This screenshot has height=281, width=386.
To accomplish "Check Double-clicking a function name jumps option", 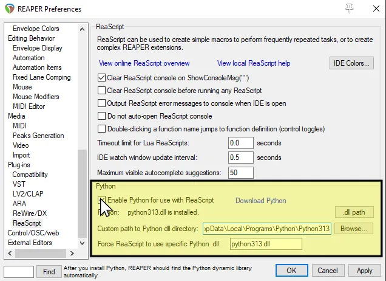I will (x=101, y=129).
